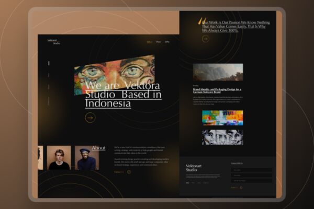Open 'Brand Identity and Packaging Design' article link

(x=217, y=90)
